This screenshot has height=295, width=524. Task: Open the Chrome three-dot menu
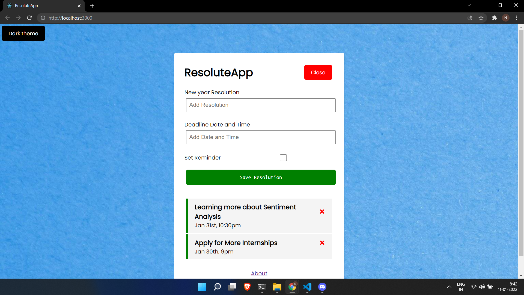pos(516,18)
